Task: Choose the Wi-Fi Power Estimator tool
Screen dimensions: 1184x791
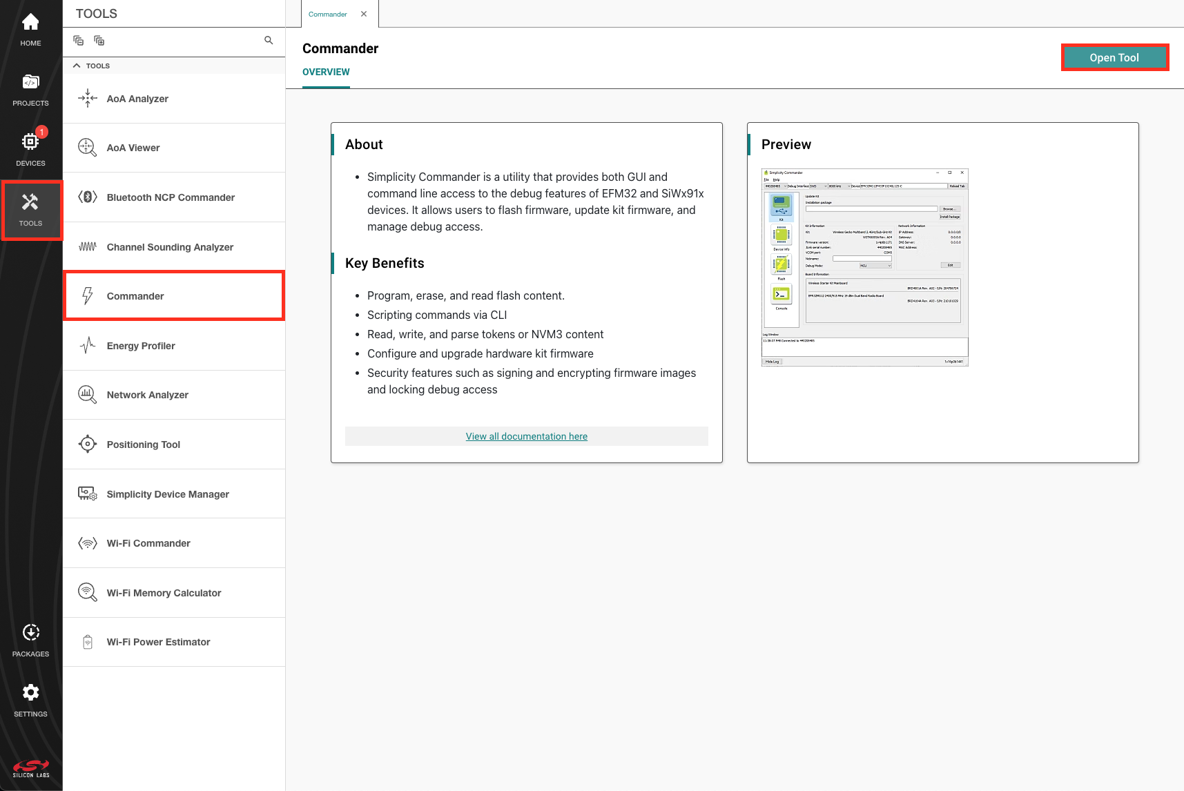Action: tap(158, 642)
